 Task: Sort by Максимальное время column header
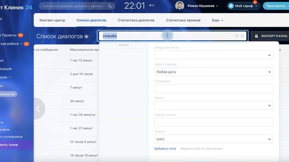click(84, 49)
